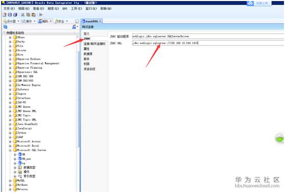Expand the Hyperion Essbase node
The height and width of the screenshot is (193, 285).
pyautogui.click(x=10, y=59)
